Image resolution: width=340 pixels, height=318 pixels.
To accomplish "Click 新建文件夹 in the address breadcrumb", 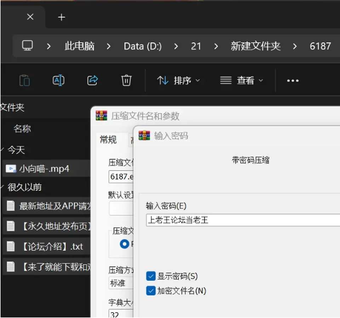I will click(x=255, y=46).
